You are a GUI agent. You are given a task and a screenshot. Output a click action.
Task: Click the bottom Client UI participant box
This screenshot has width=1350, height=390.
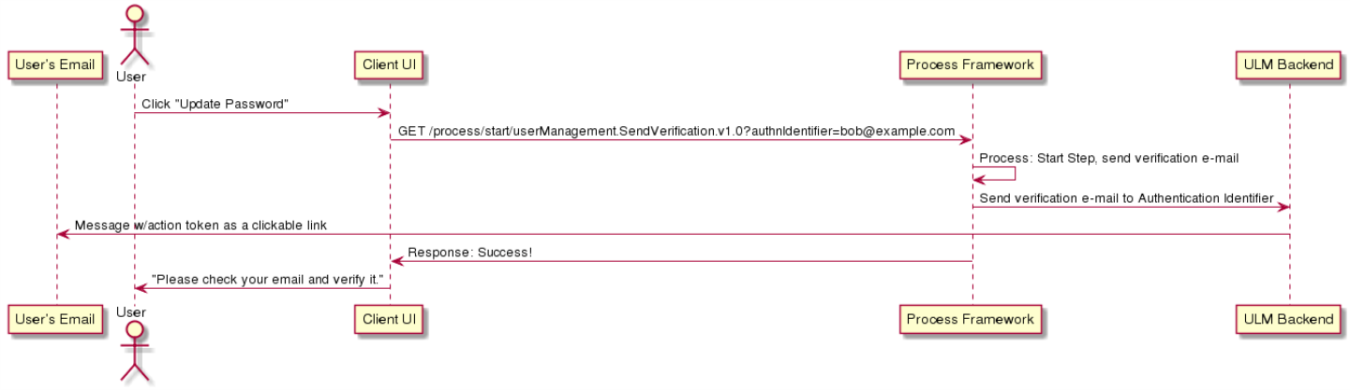coord(391,319)
